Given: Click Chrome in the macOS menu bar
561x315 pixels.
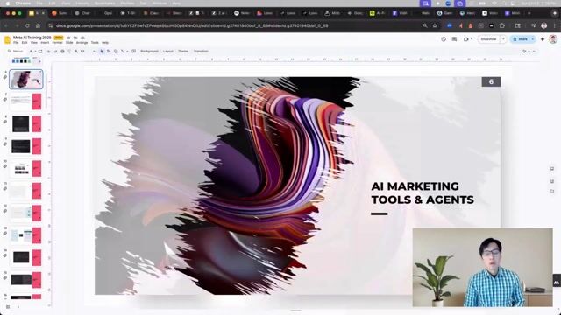Looking at the screenshot, I should click(x=23, y=3).
